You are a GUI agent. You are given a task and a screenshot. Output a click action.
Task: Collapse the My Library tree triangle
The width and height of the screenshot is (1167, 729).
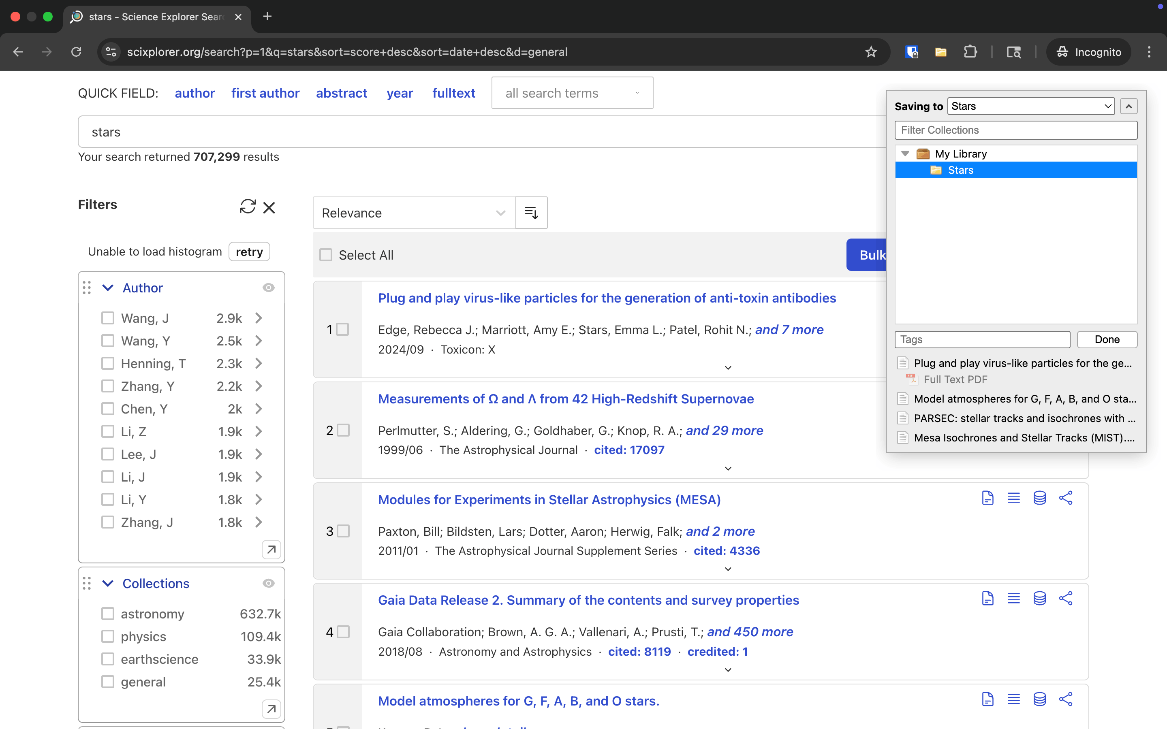tap(905, 154)
